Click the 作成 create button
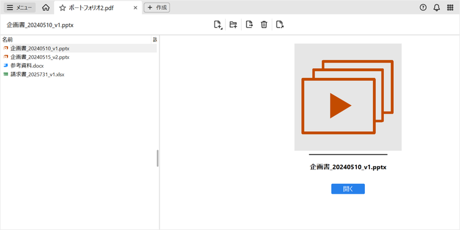 click(x=157, y=7)
